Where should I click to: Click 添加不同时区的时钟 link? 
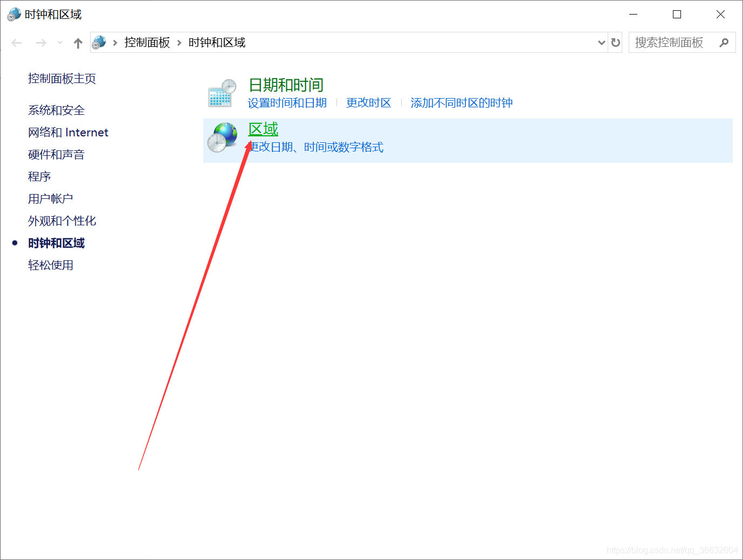pyautogui.click(x=462, y=103)
